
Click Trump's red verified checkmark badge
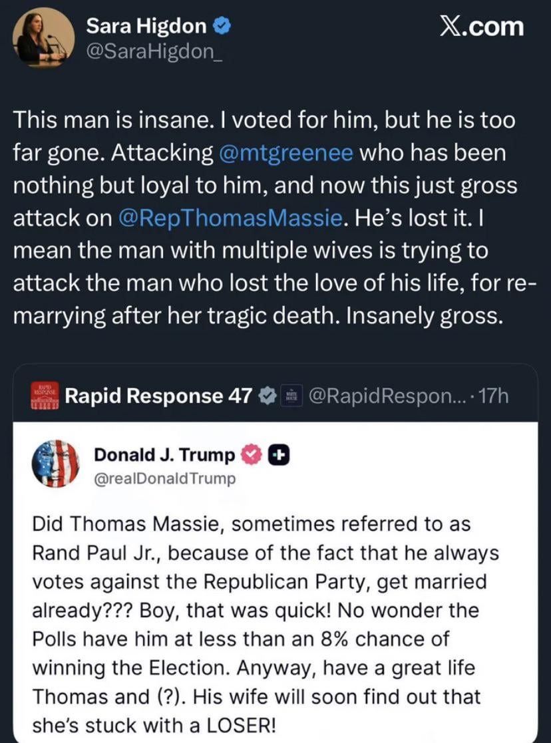click(250, 455)
